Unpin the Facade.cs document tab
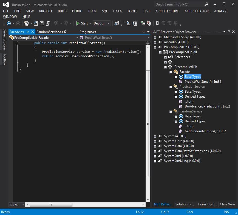238x215 pixels. (28, 32)
